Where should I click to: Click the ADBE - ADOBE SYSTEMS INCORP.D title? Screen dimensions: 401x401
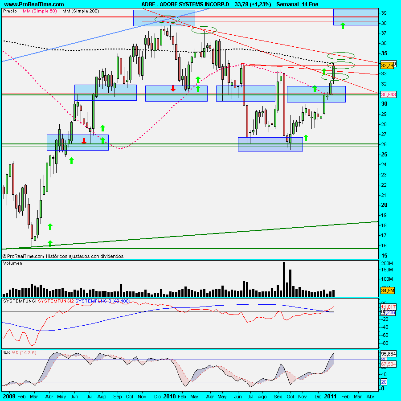pyautogui.click(x=185, y=4)
